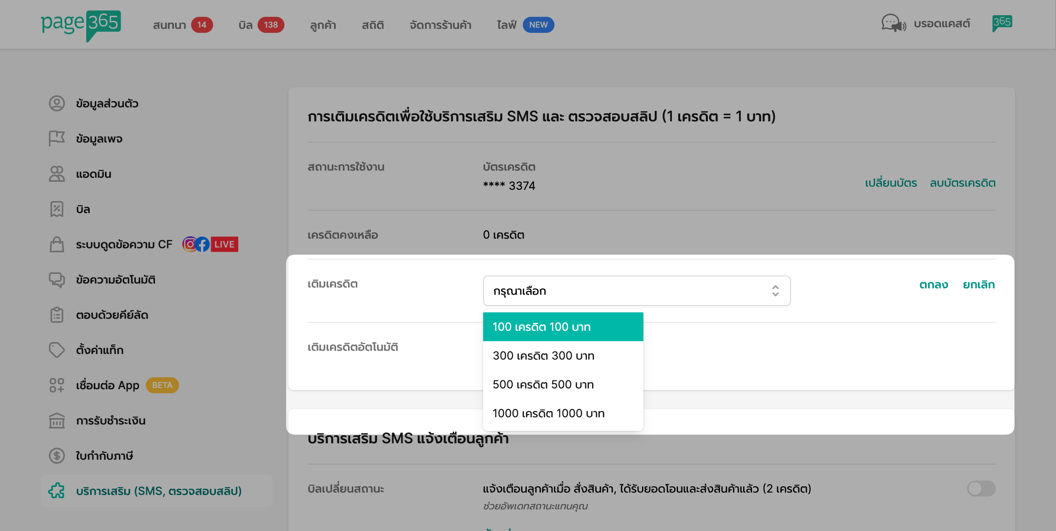The height and width of the screenshot is (531, 1056).
Task: Click the 0 เครดิต remaining value
Action: tap(504, 235)
